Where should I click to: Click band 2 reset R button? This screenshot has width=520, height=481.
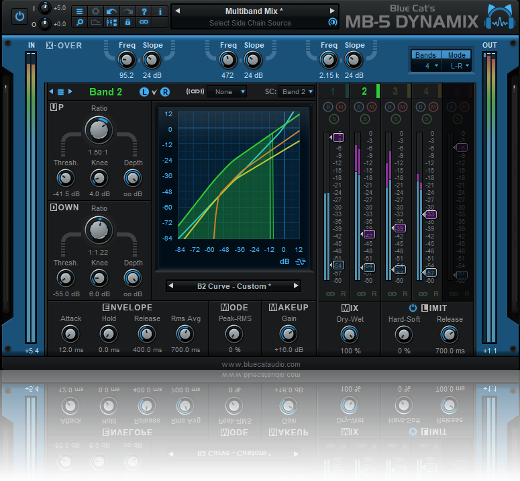374,294
